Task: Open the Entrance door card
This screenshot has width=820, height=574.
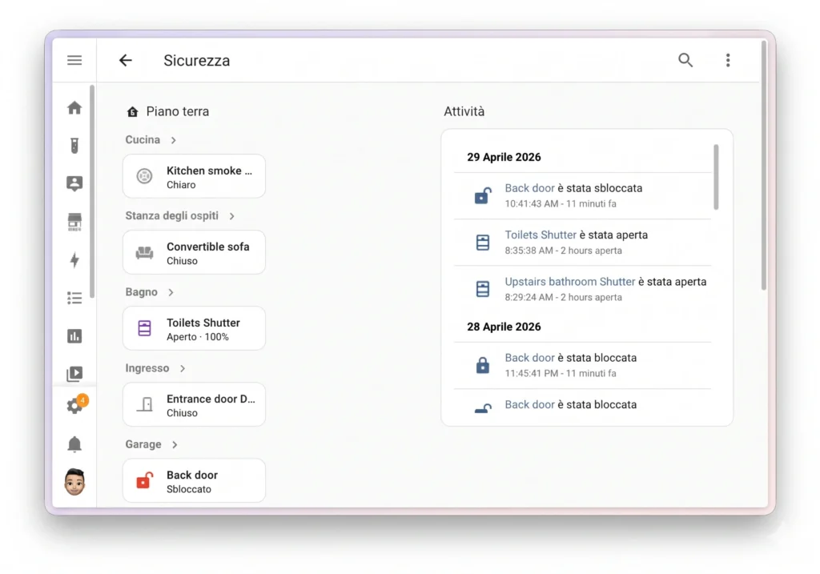Action: tap(194, 404)
